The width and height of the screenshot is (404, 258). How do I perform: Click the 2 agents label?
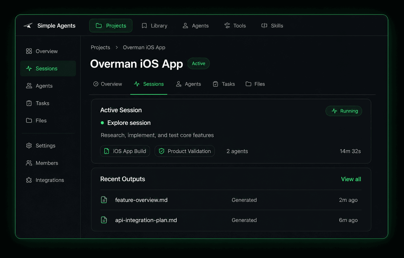click(237, 151)
